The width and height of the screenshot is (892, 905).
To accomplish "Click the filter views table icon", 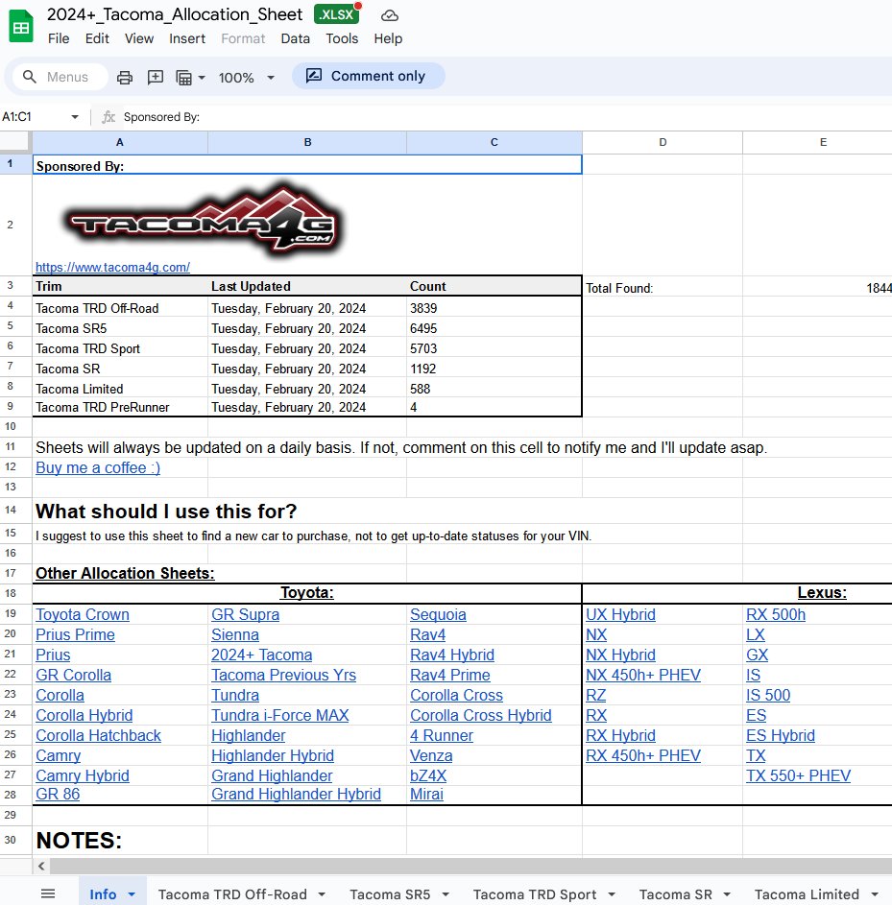I will 183,77.
